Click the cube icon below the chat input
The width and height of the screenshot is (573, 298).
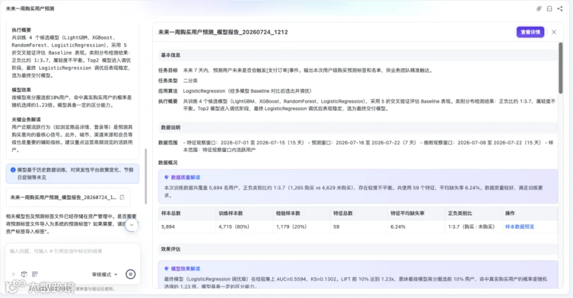(x=24, y=274)
